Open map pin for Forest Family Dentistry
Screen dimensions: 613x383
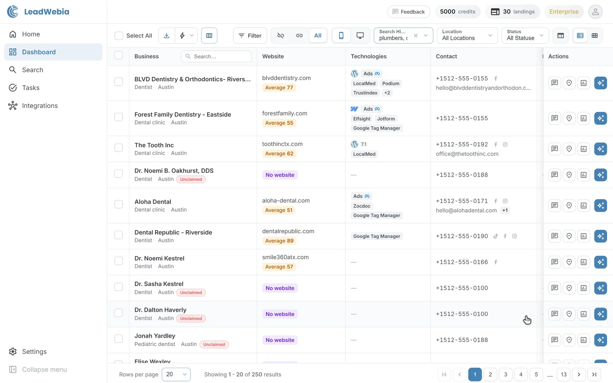pos(569,118)
